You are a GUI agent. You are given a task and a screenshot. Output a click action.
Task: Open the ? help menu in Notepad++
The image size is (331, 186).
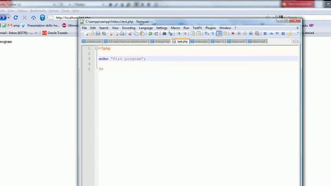click(x=235, y=28)
